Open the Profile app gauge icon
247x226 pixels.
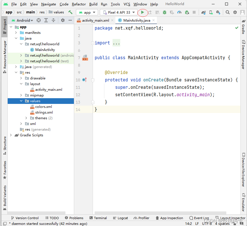click(x=179, y=12)
